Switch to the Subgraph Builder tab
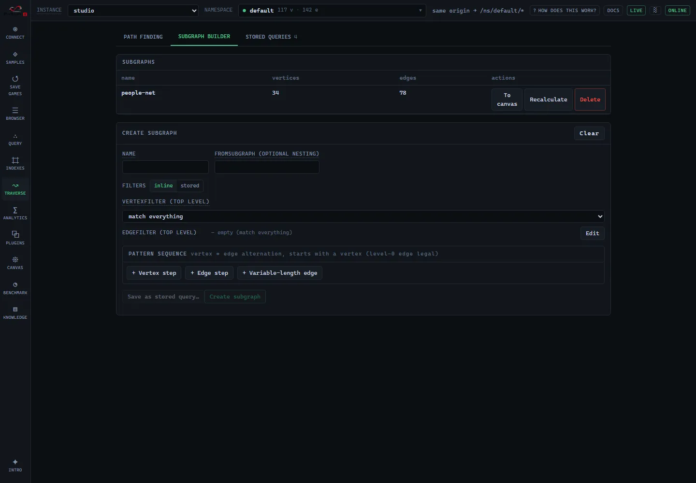This screenshot has width=696, height=483. pyautogui.click(x=204, y=37)
